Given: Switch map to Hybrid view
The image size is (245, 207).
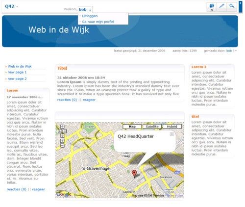Looking at the screenshot, I should pos(172,127).
